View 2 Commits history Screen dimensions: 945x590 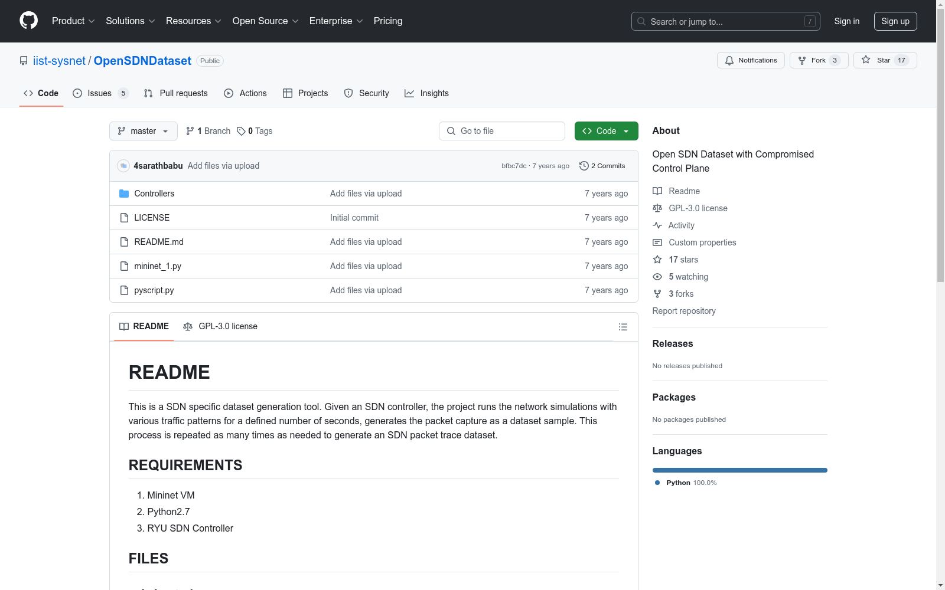pos(602,166)
